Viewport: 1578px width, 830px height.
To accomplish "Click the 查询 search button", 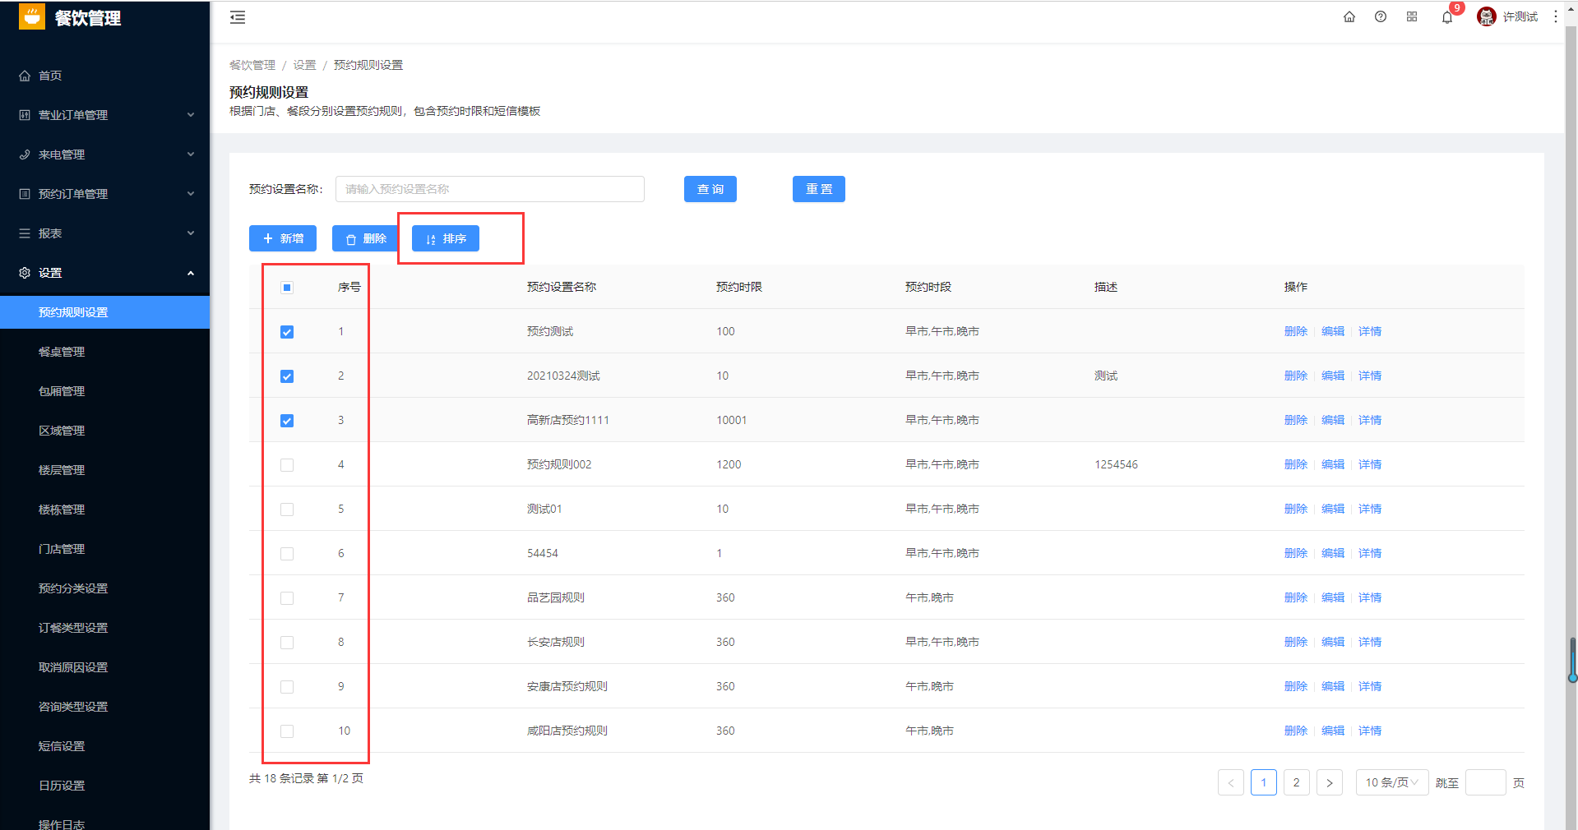I will (x=710, y=189).
